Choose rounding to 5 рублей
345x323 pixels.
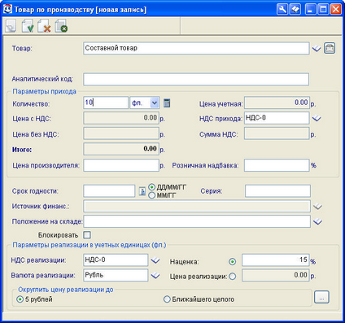pyautogui.click(x=20, y=299)
